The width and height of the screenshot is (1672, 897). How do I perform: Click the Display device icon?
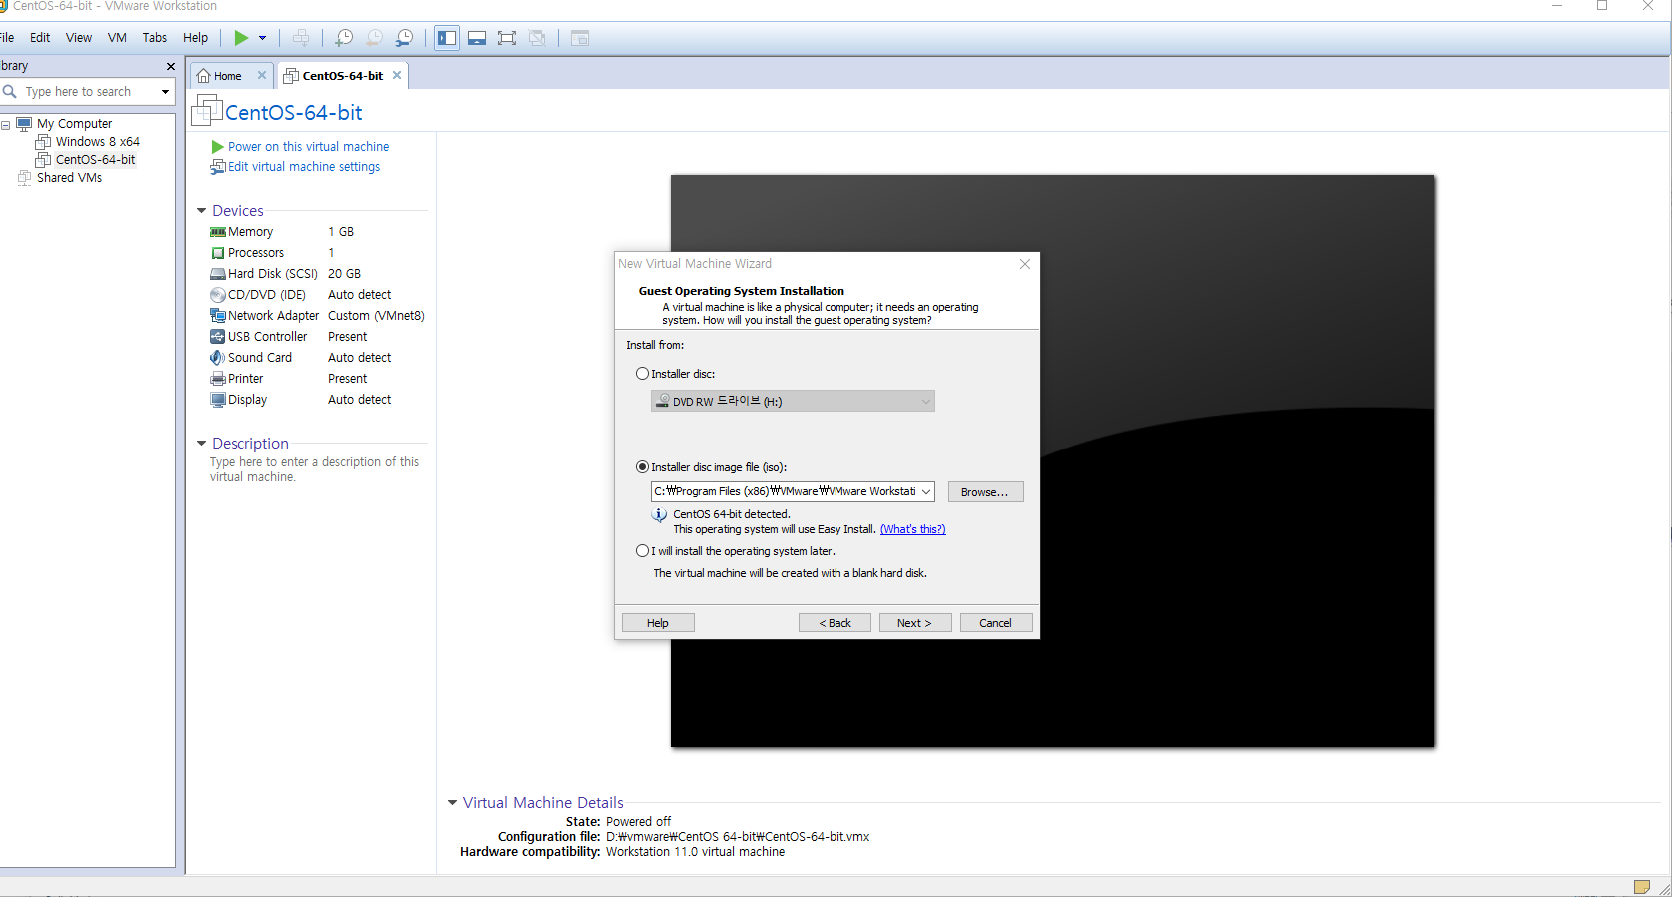click(x=218, y=400)
